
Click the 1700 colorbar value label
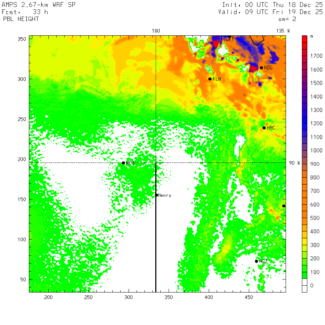316,56
